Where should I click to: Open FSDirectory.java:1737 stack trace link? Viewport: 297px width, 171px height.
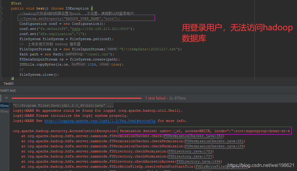click(190, 157)
